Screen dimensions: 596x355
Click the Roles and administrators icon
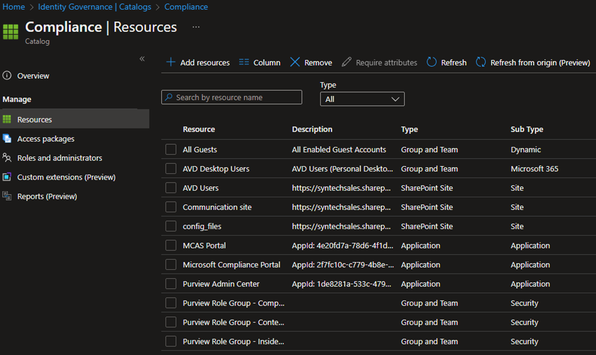7,158
